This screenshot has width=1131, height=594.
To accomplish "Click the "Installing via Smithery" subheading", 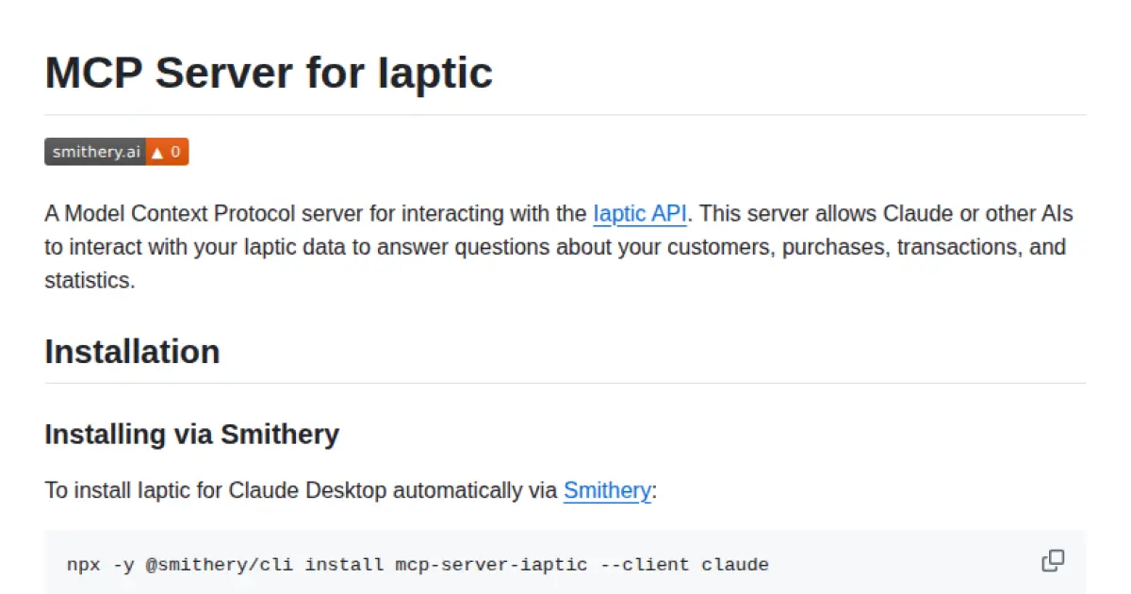I will (x=191, y=434).
